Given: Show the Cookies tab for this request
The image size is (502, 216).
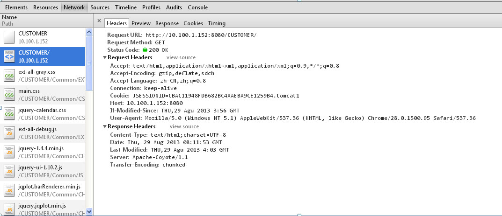Looking at the screenshot, I should tap(193, 23).
